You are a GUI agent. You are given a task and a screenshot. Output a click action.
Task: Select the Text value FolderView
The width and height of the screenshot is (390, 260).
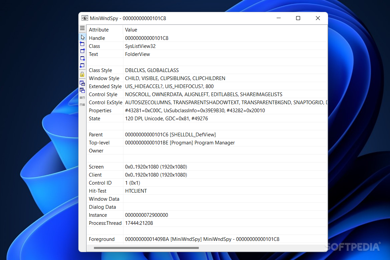coord(137,54)
